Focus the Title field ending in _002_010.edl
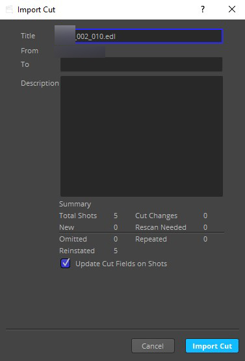Screen dimensions: 245x361 pos(142,36)
